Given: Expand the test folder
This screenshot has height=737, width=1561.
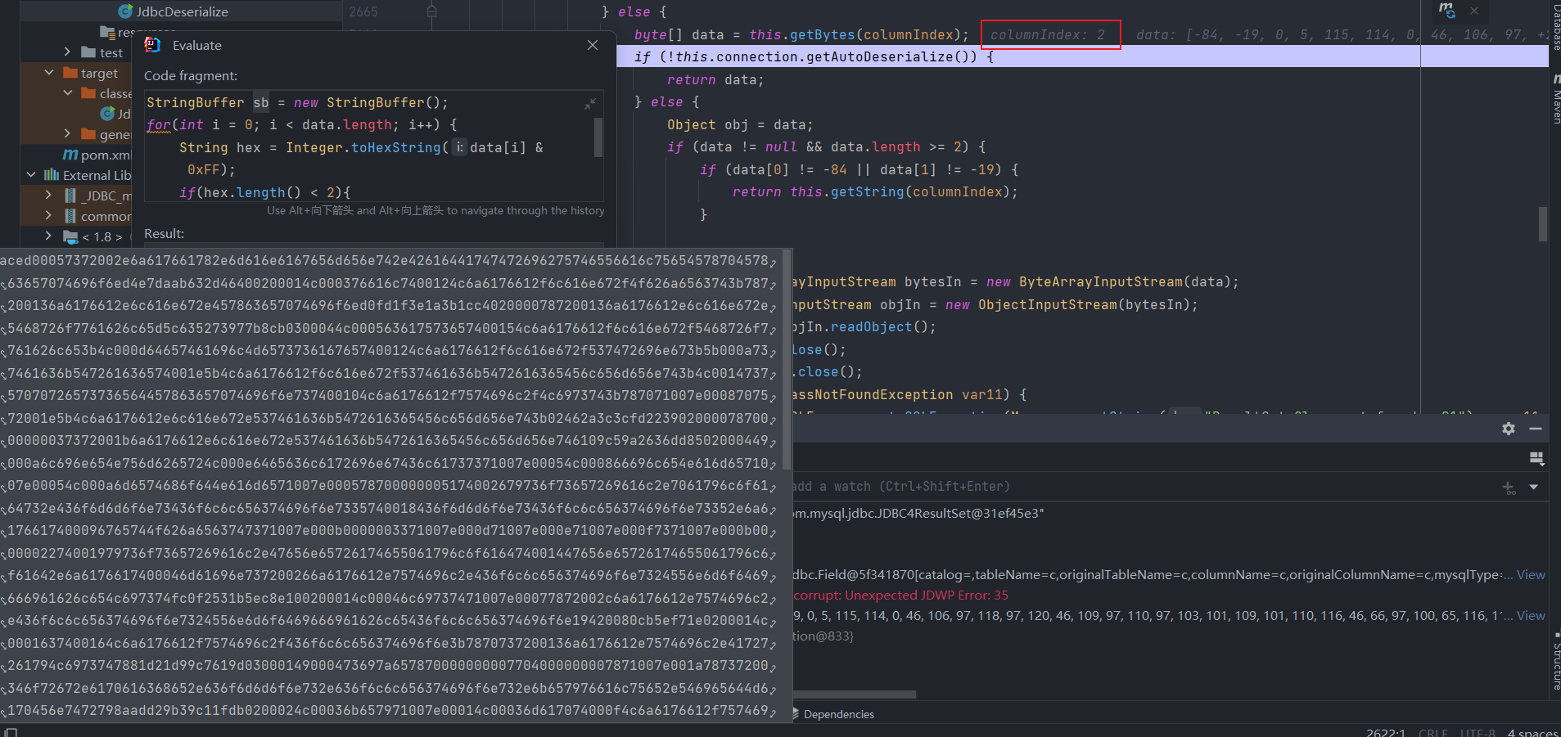Looking at the screenshot, I should coord(67,52).
